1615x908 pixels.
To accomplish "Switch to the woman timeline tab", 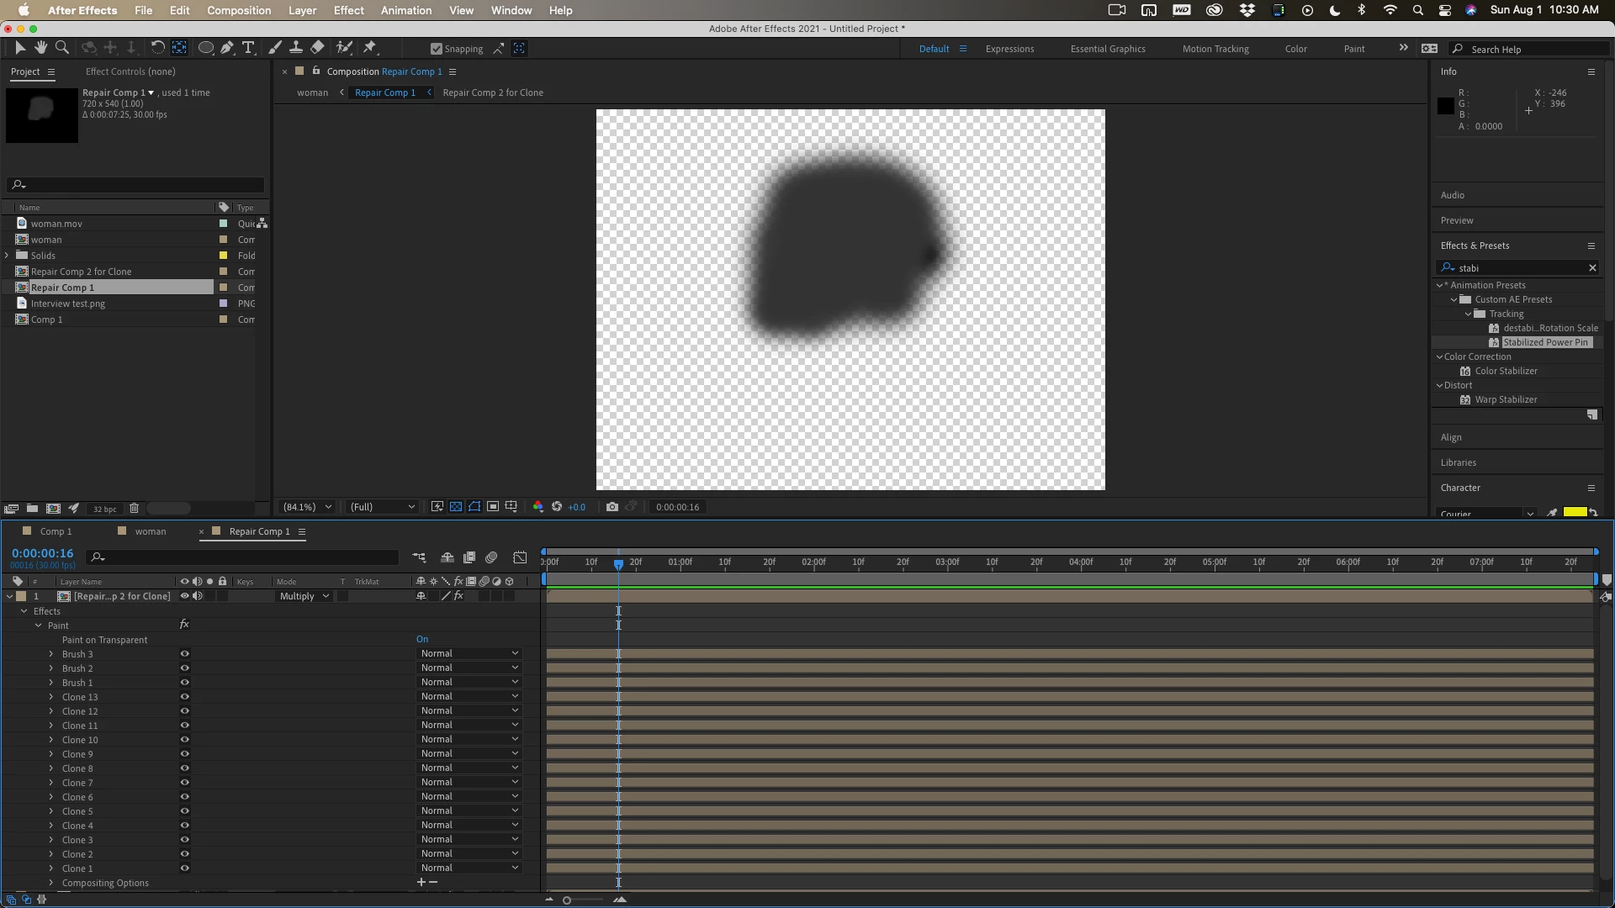I will (x=151, y=531).
